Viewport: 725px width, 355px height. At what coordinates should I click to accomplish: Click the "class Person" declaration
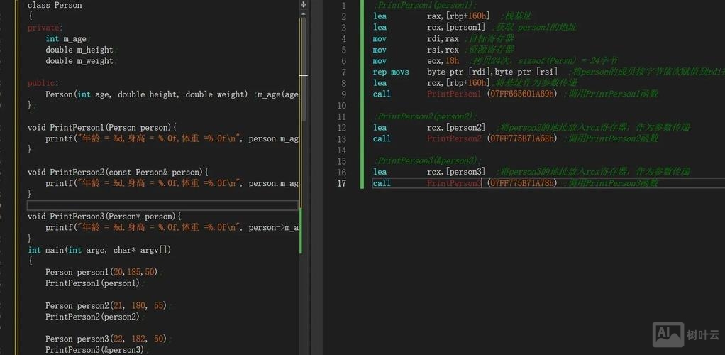(x=55, y=6)
